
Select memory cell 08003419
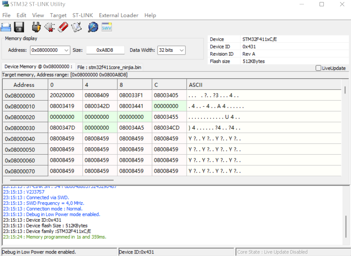[65, 106]
